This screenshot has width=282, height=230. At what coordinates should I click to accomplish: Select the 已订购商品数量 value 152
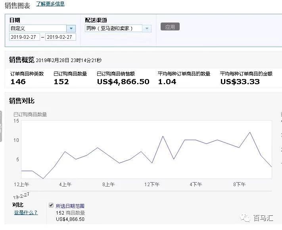[61, 82]
